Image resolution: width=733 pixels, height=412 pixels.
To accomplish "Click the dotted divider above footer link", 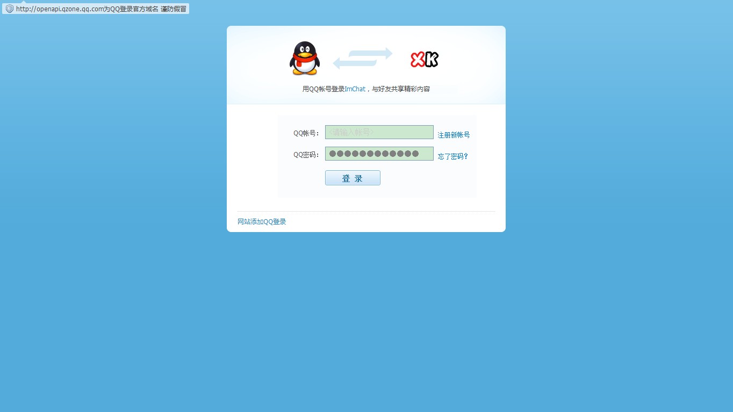I will click(x=366, y=211).
